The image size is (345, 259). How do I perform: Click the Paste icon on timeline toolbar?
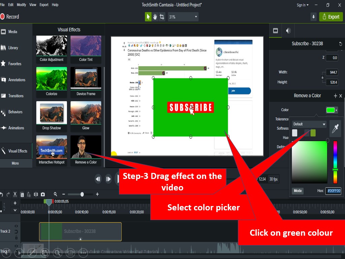[x=29, y=195]
